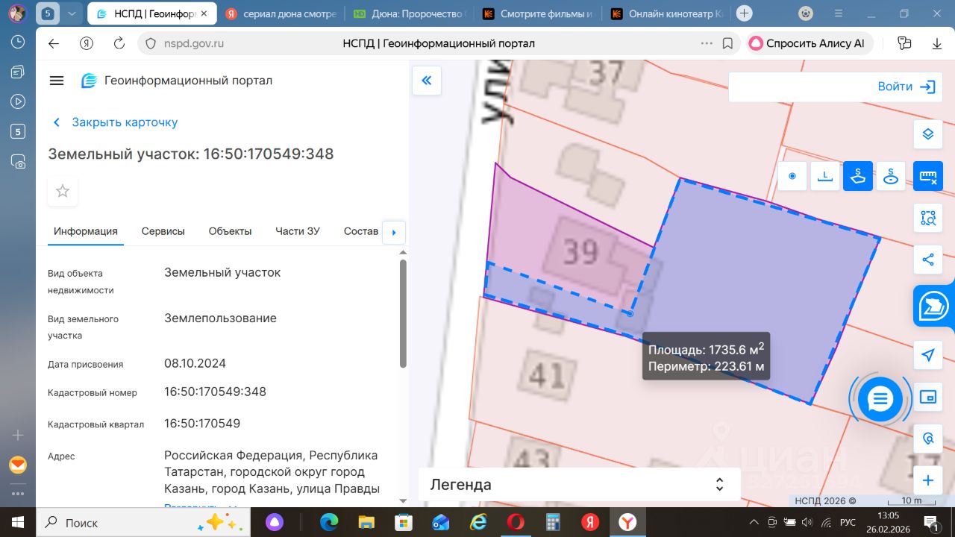Viewport: 955px width, 537px height.
Task: Click the geolocation arrow button
Action: coord(928,355)
